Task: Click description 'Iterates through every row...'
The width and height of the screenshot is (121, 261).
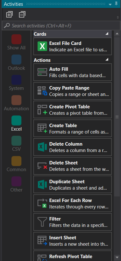Action: click(79, 207)
